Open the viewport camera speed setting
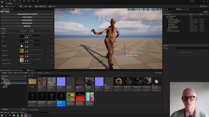Viewport: 209px width, 117px height. (157, 9)
